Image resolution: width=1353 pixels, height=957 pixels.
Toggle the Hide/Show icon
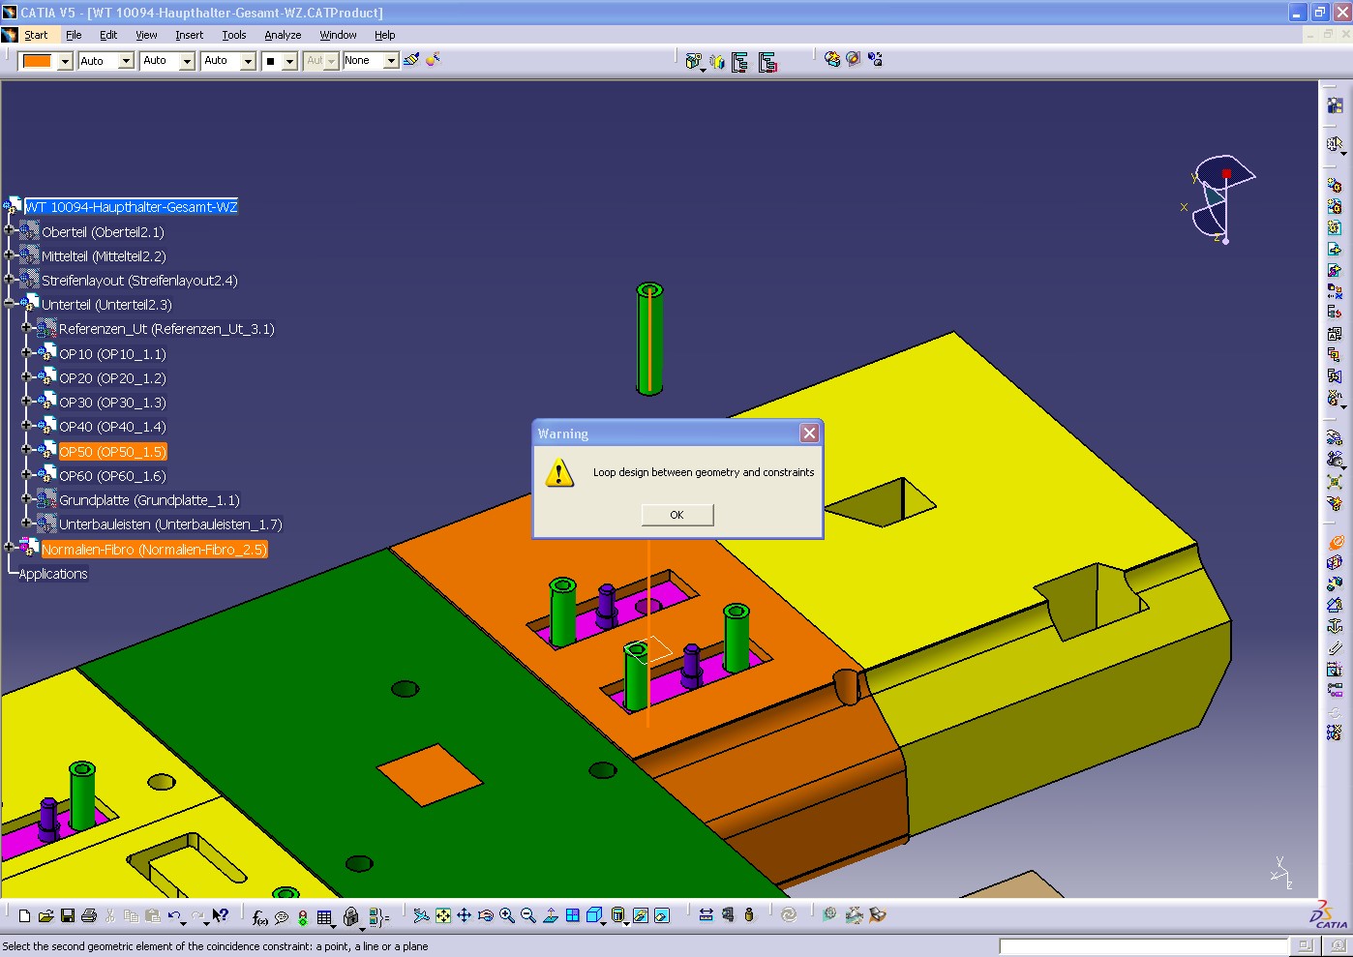(640, 915)
